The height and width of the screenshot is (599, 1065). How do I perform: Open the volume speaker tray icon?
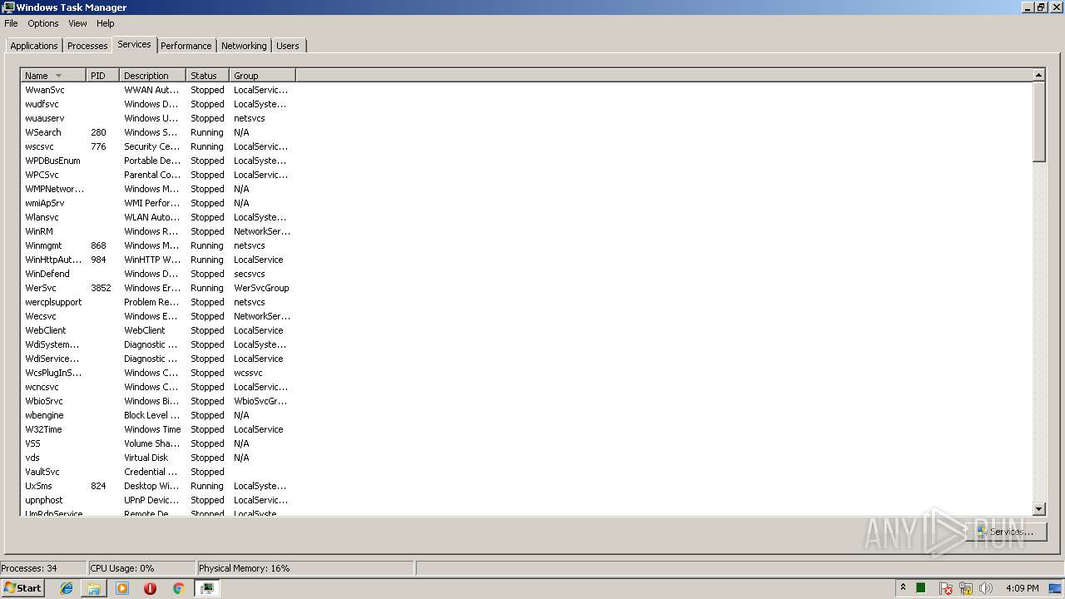tap(985, 588)
